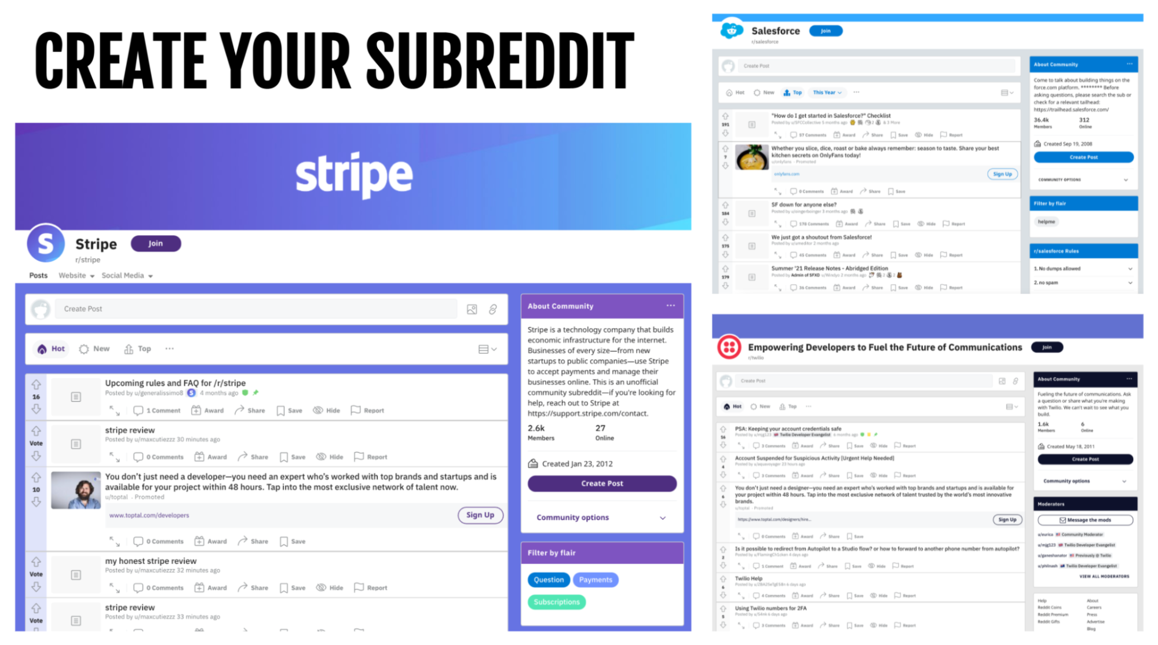Click Sign Up on Toptal promoted post
This screenshot has height=645, width=1158.
(x=479, y=515)
